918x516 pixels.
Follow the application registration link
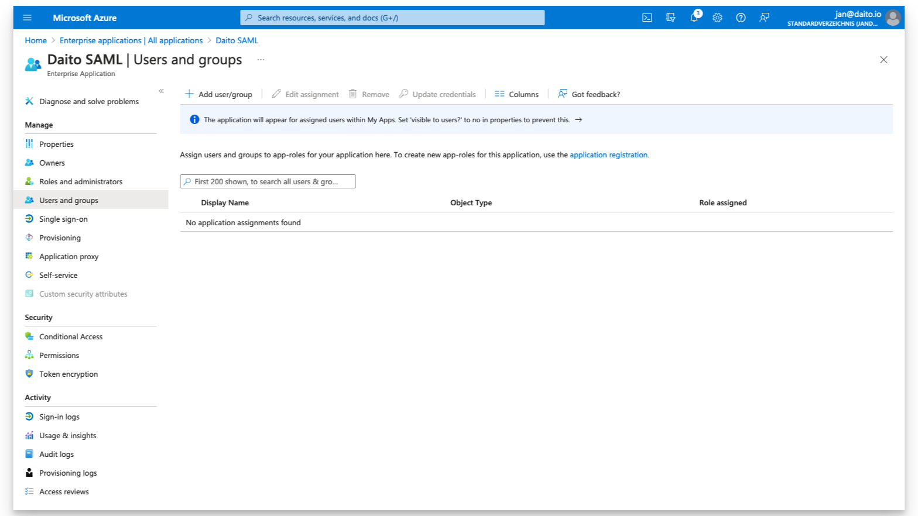608,155
